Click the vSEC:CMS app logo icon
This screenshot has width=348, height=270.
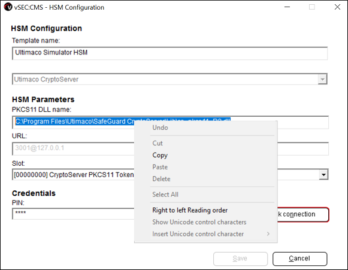pyautogui.click(x=8, y=7)
